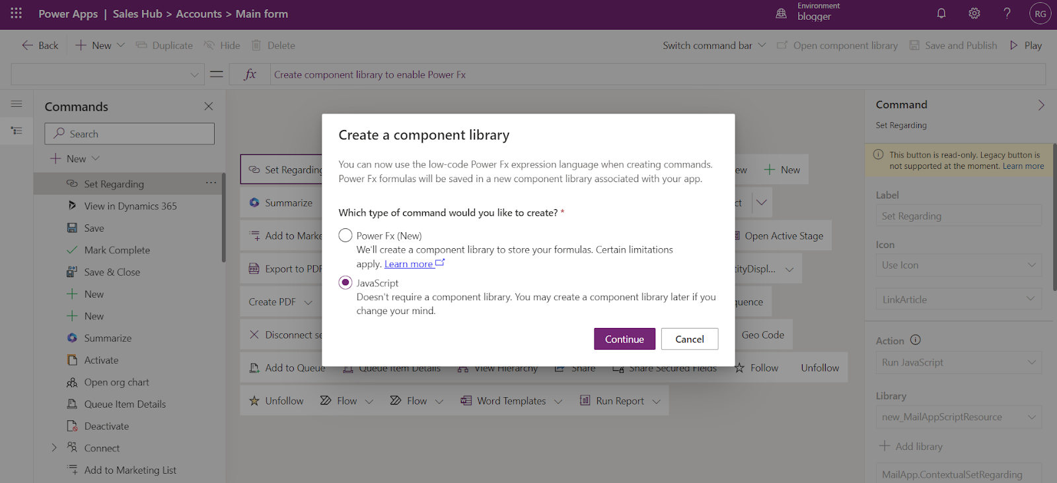The width and height of the screenshot is (1057, 483).
Task: Select Summarize in the Commands list
Action: point(108,338)
